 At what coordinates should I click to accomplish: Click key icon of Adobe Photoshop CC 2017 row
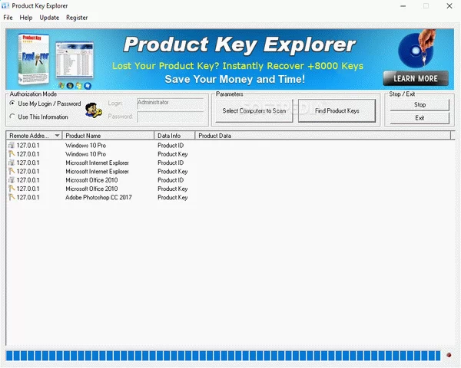(12, 197)
